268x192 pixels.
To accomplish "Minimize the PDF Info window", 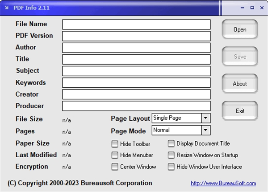I will tap(243, 7).
